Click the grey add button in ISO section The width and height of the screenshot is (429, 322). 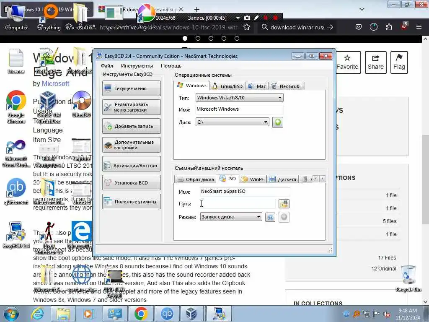point(284,217)
